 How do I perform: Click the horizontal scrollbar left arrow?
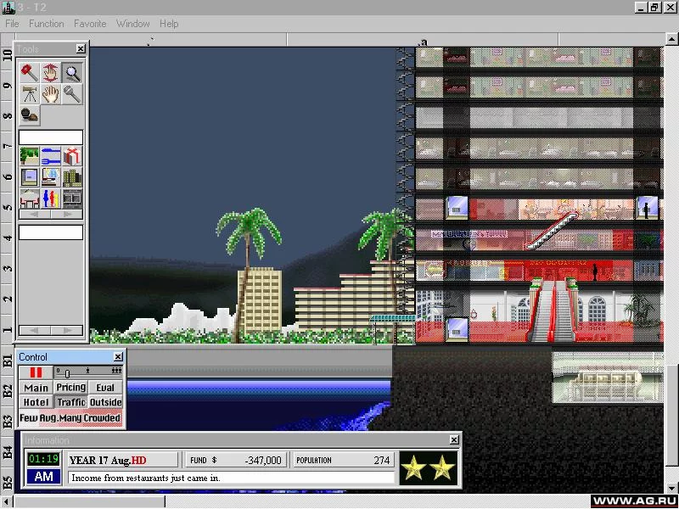tap(6, 501)
